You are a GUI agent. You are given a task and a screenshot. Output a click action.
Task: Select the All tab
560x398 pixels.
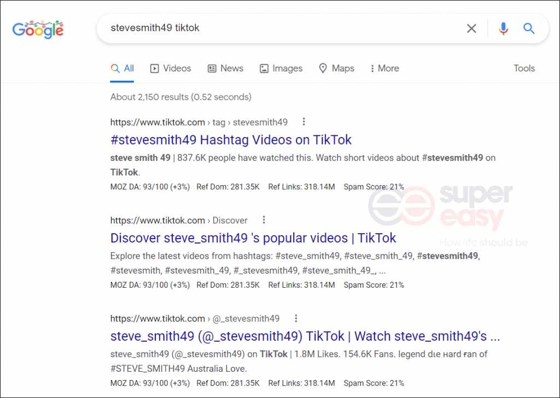122,68
